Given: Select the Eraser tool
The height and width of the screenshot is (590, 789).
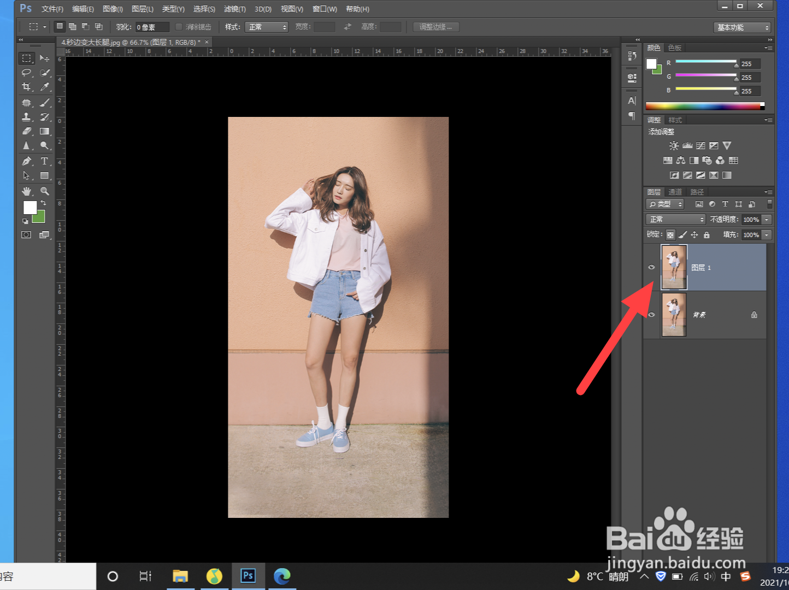Looking at the screenshot, I should (26, 131).
